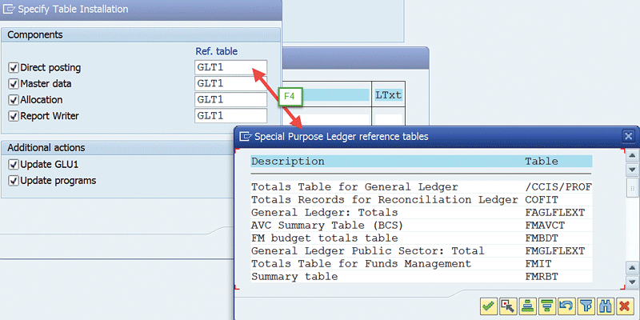Click the Filter funnel icon
Image resolution: width=640 pixels, height=320 pixels.
coord(586,305)
